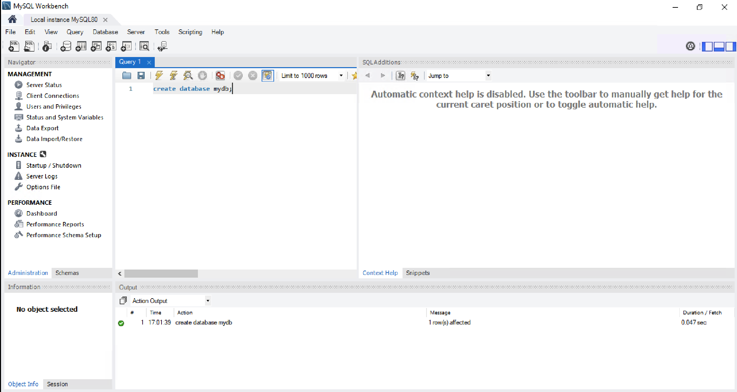Open the object inspector info icon
This screenshot has height=392, width=737.
pos(47,46)
